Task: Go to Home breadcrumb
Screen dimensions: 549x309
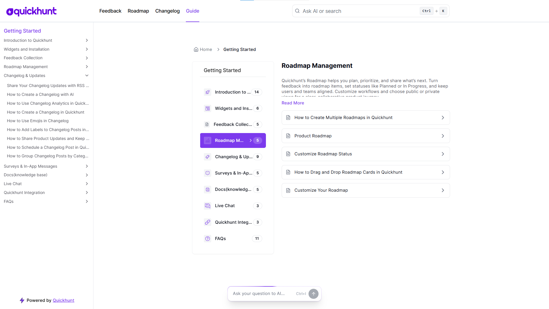Action: [203, 49]
